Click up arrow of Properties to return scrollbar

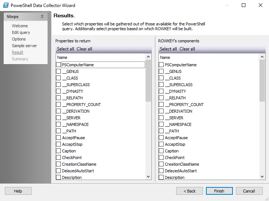coord(149,57)
